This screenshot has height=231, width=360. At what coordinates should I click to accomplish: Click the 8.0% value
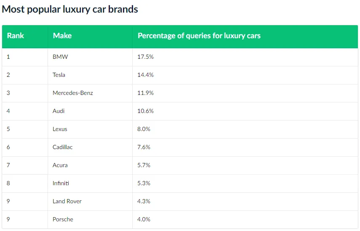(x=144, y=129)
